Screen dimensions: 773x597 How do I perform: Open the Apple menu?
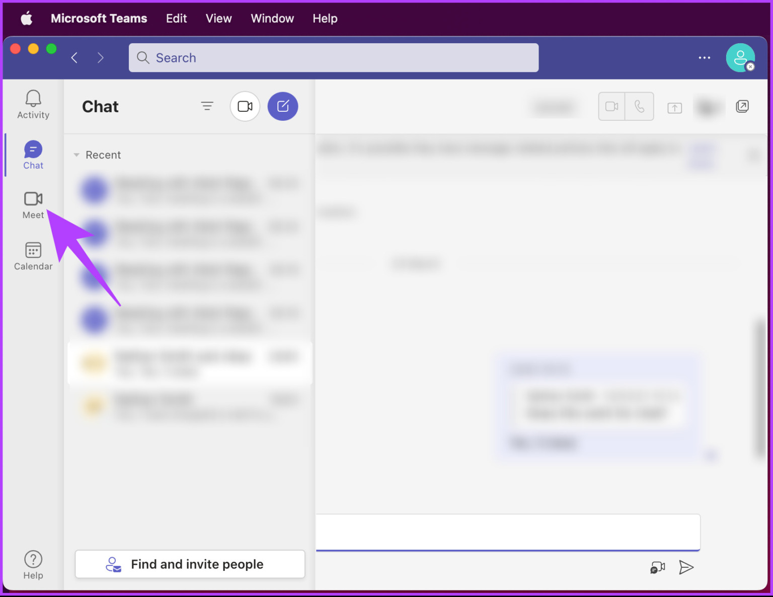(26, 18)
